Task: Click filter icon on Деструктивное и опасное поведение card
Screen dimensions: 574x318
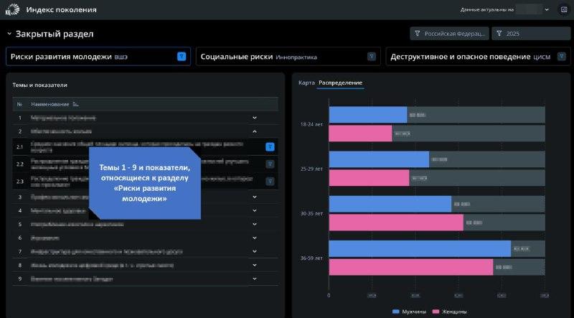Action: (x=560, y=56)
